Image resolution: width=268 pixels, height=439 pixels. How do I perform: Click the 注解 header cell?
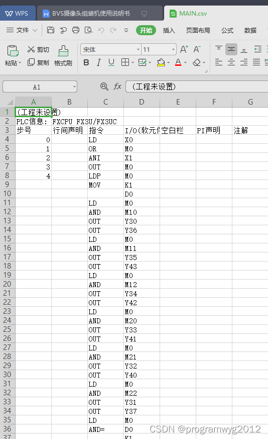250,130
